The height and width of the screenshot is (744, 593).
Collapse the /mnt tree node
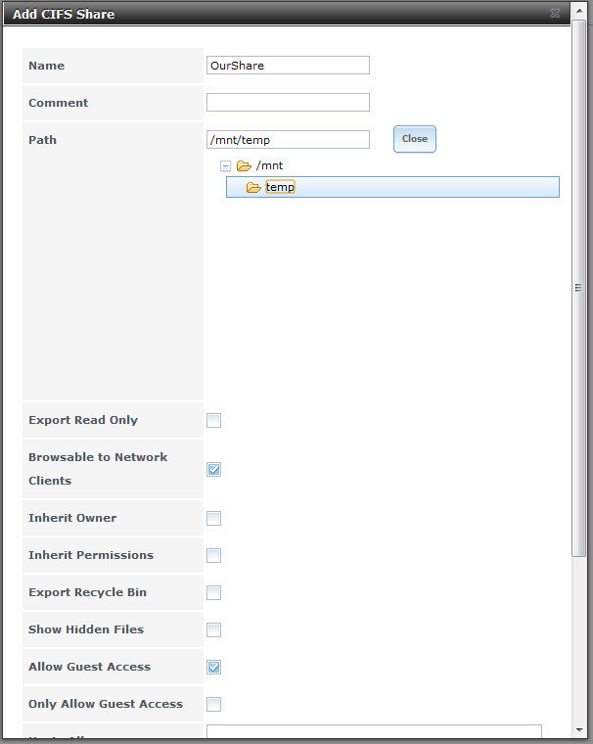coord(225,165)
